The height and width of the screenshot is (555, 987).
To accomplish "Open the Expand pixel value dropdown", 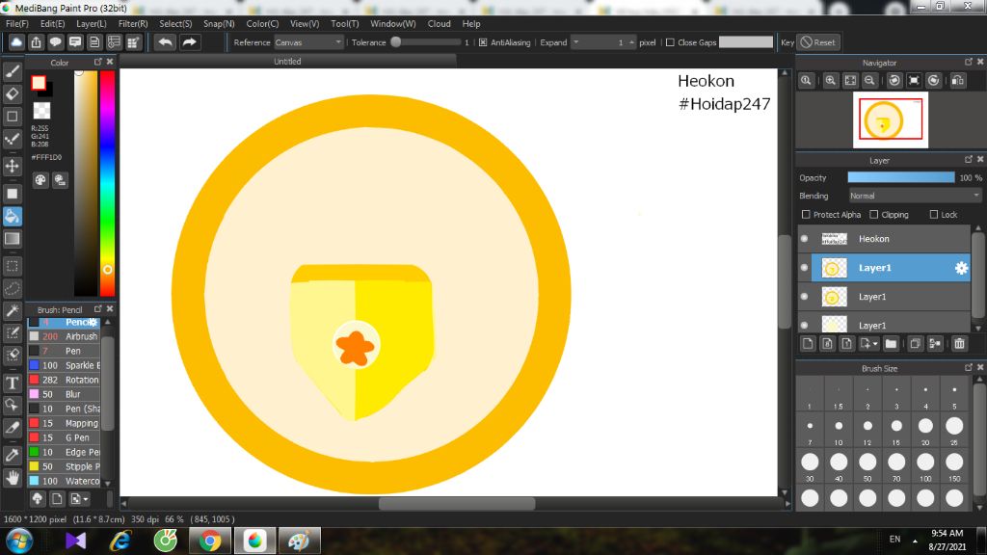I will pyautogui.click(x=575, y=42).
